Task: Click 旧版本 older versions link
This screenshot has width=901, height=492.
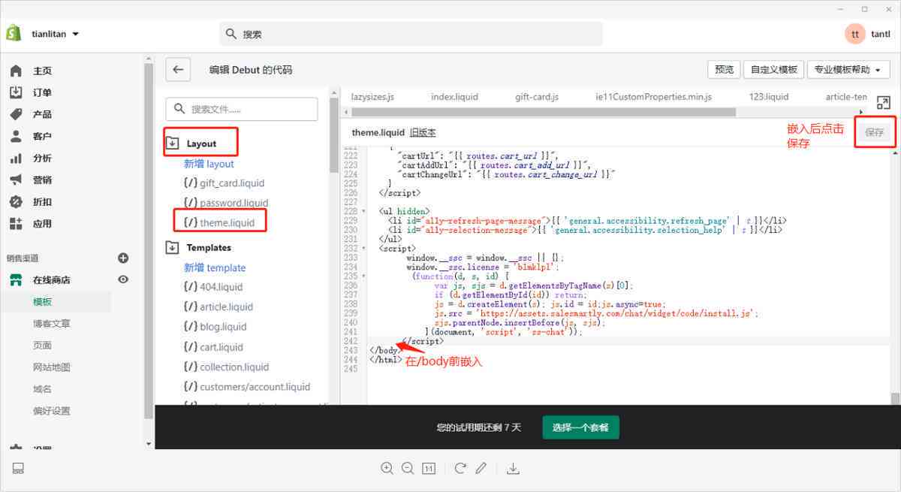Action: [423, 132]
